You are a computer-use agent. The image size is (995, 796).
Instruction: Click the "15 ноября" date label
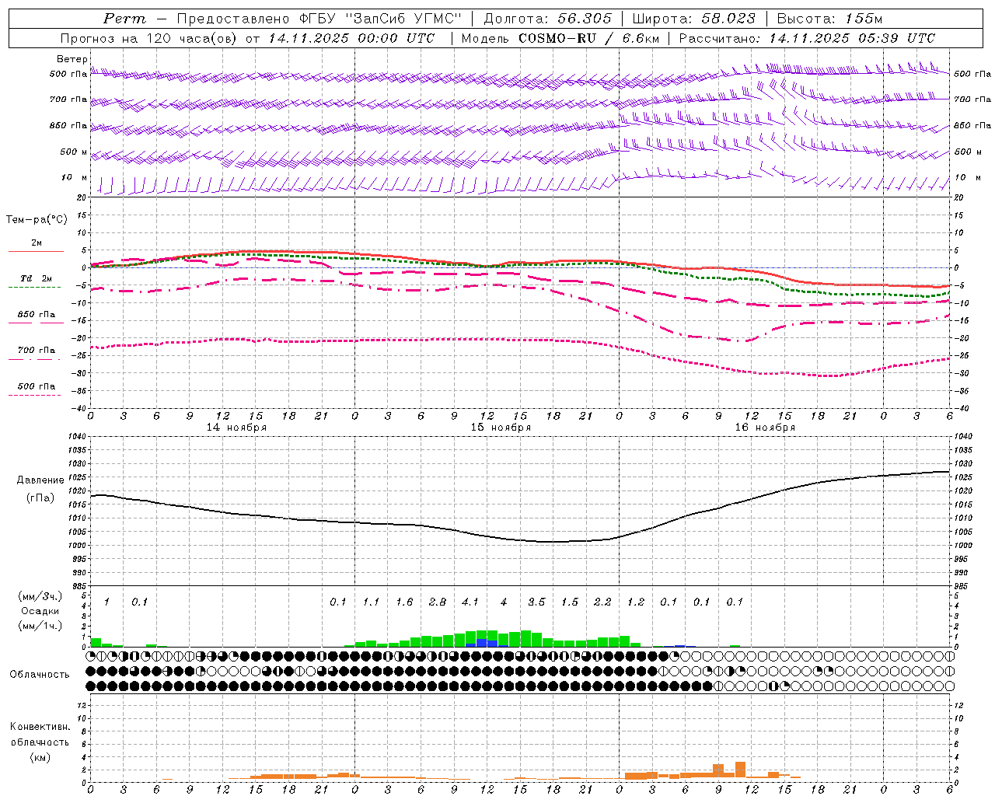[501, 428]
